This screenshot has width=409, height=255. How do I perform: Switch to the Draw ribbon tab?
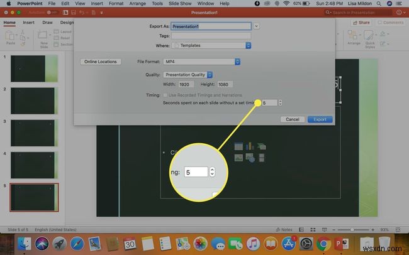[47, 23]
